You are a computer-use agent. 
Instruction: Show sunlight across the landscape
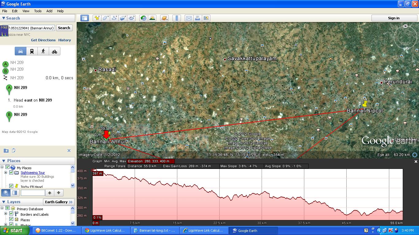click(x=152, y=18)
